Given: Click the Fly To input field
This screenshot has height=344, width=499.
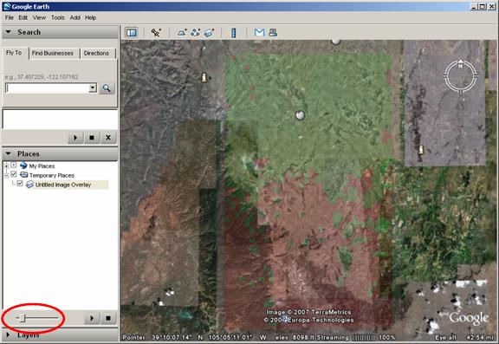Looking at the screenshot, I should tap(48, 88).
